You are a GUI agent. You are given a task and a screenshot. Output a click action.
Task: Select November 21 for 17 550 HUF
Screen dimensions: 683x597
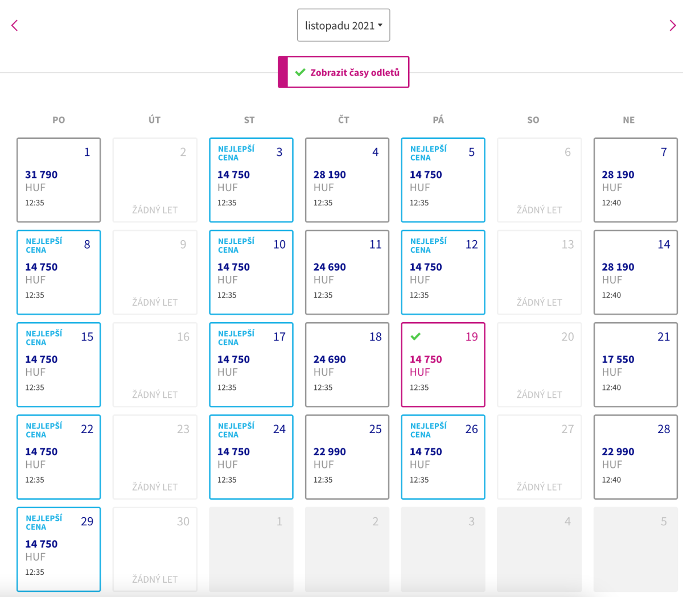click(x=635, y=365)
